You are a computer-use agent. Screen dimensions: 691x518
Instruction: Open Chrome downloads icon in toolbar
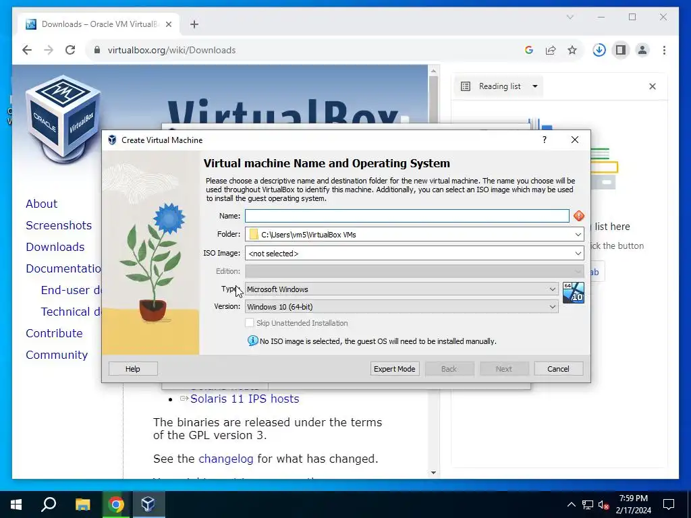point(599,50)
